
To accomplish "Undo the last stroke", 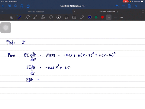I will coord(117,6).
